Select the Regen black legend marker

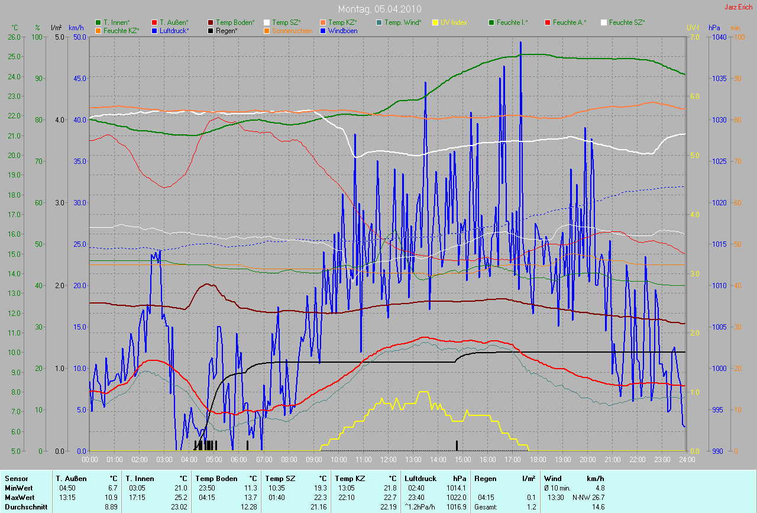[211, 31]
